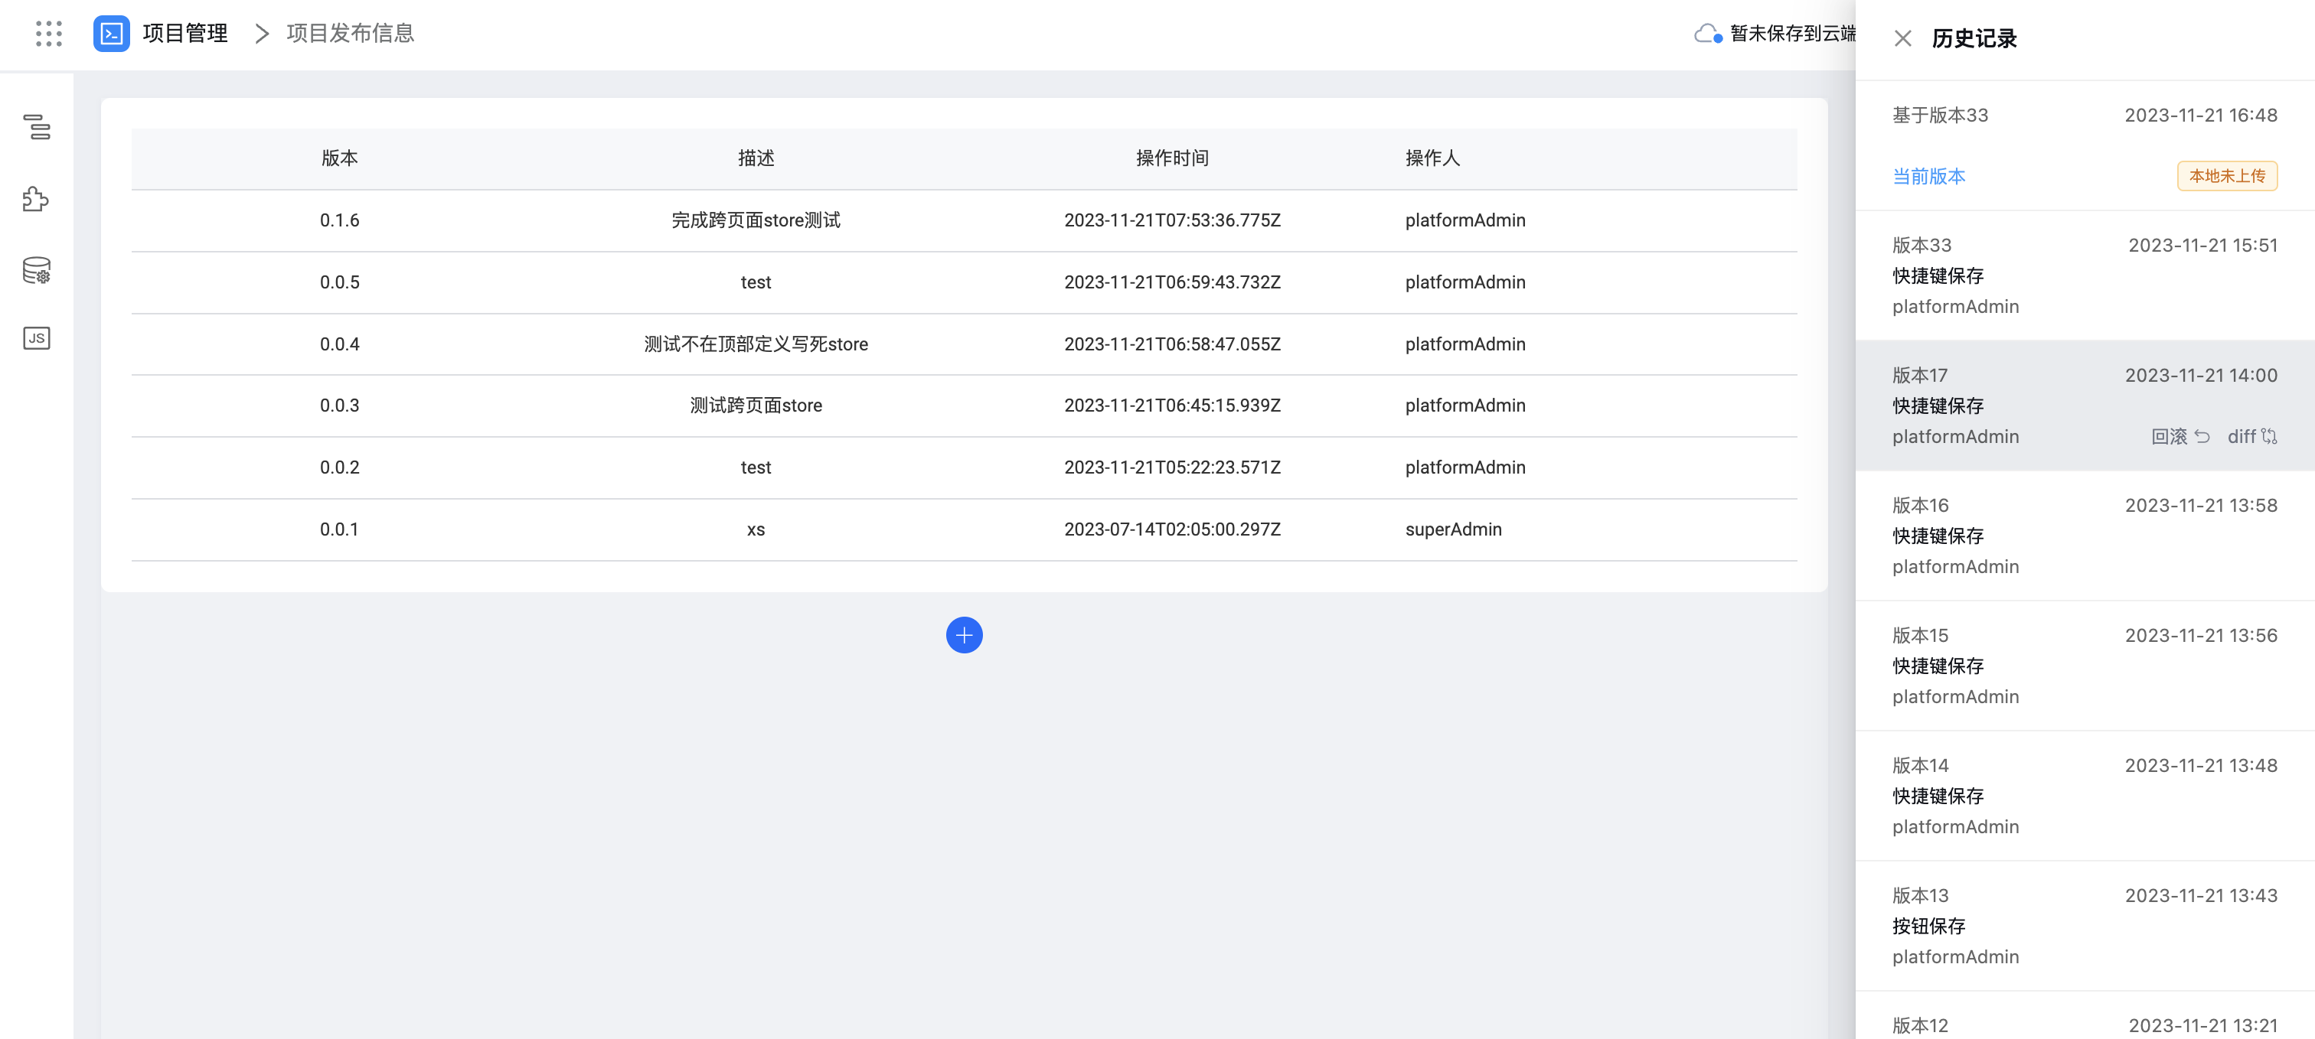
Task: Open the puzzle-piece components panel
Action: pyautogui.click(x=37, y=198)
